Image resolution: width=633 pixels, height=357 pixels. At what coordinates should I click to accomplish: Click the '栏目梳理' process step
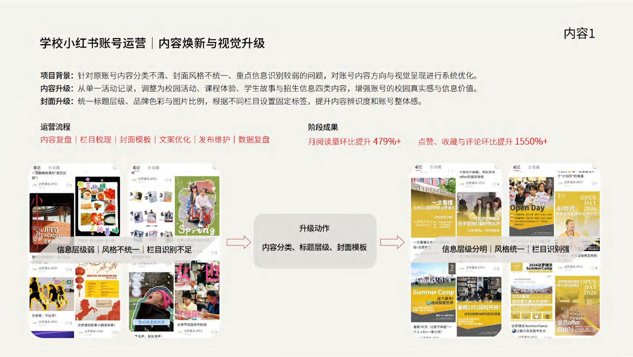96,140
